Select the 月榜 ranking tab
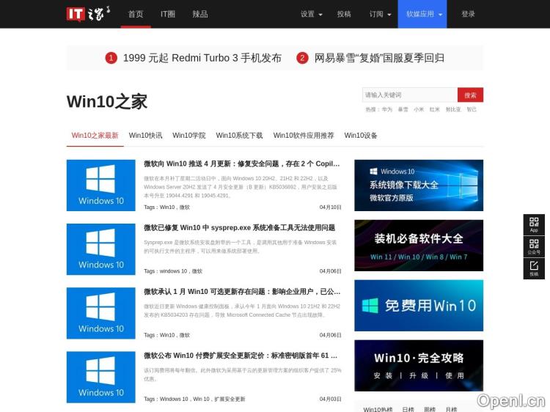550x412 pixels. tap(451, 409)
